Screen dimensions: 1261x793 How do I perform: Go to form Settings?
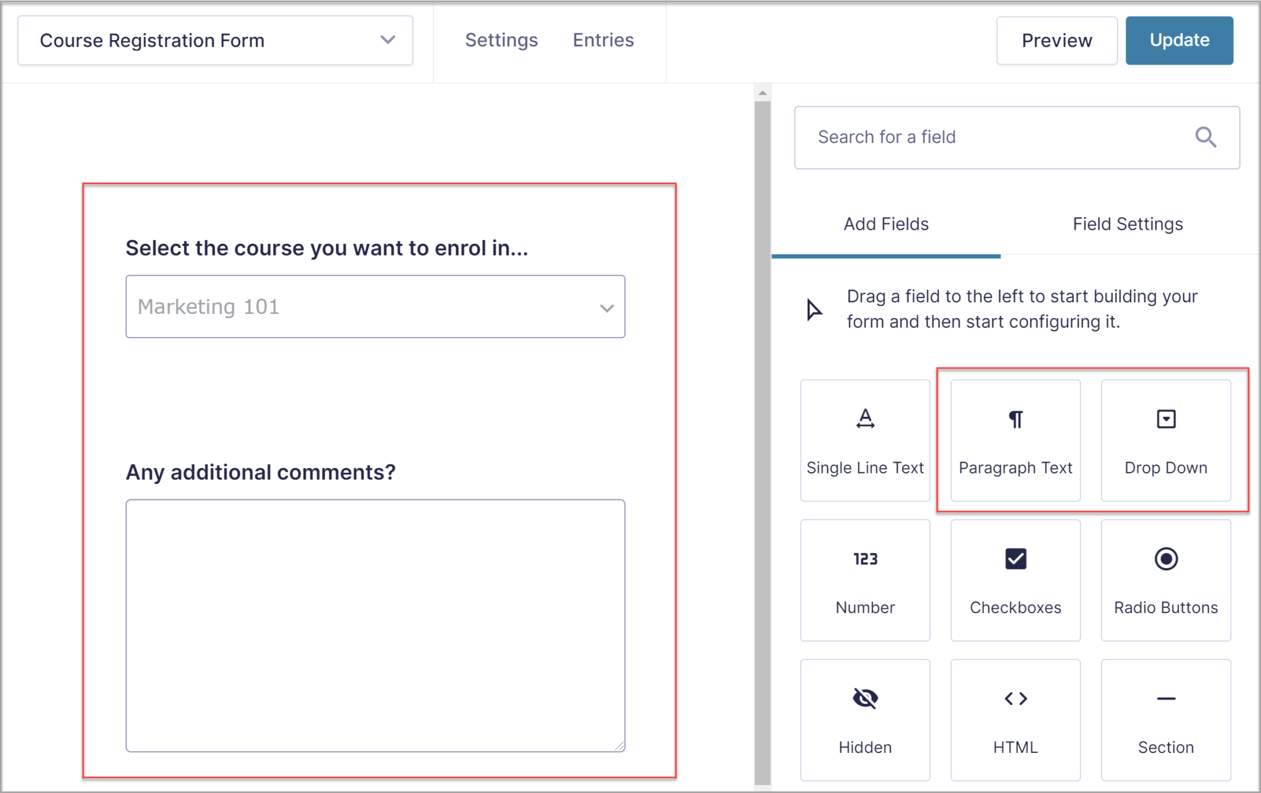(501, 39)
